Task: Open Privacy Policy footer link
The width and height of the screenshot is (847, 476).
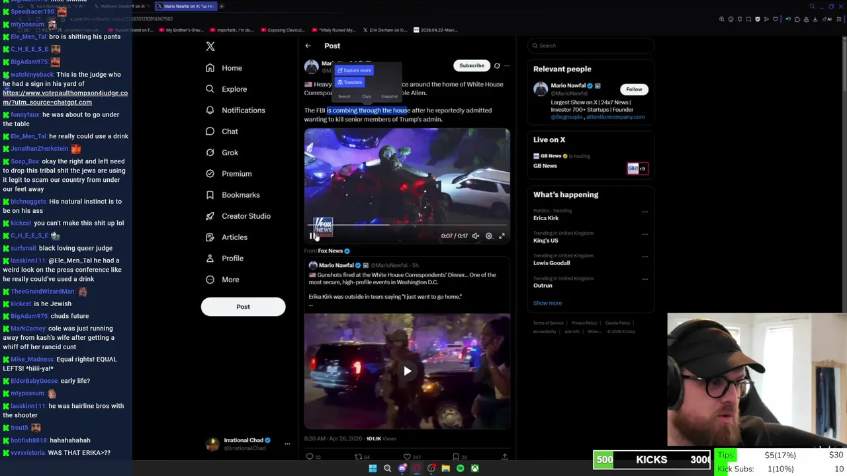Action: pos(584,323)
